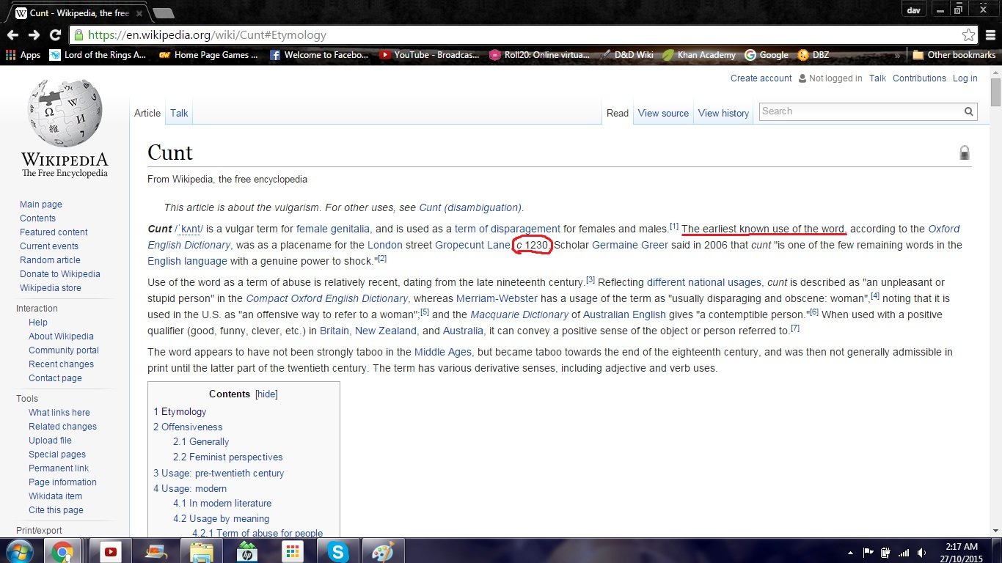Click the page protection padlock icon
The height and width of the screenshot is (563, 1002).
tap(965, 152)
